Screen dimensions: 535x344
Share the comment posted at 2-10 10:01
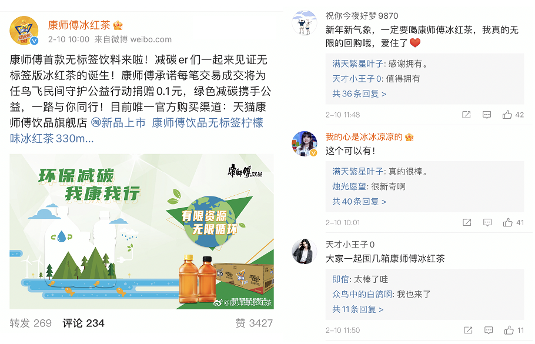point(467,222)
